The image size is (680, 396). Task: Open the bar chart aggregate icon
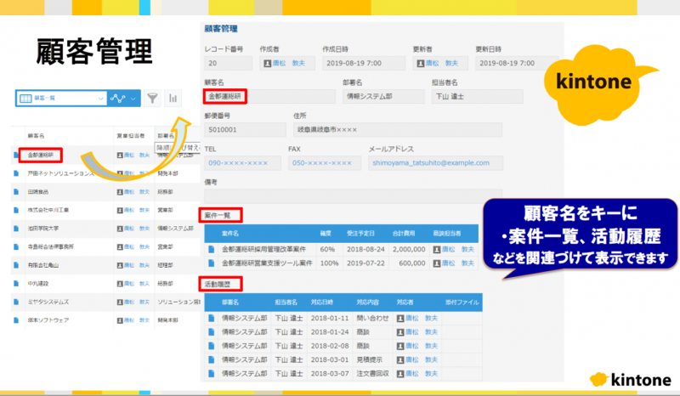173,98
